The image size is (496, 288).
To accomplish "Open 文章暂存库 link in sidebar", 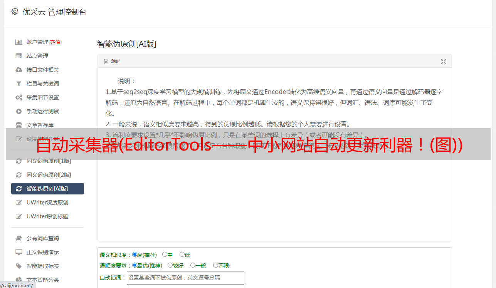I will click(x=40, y=125).
